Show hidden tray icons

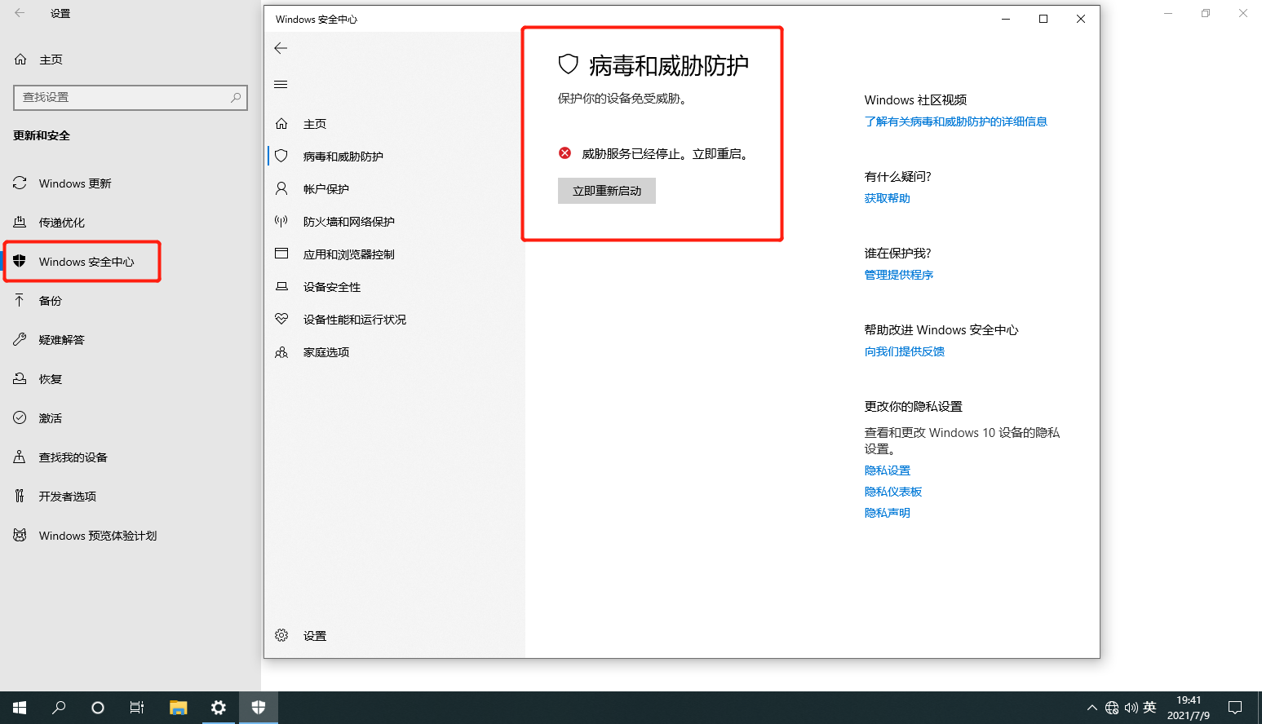[x=1092, y=708]
